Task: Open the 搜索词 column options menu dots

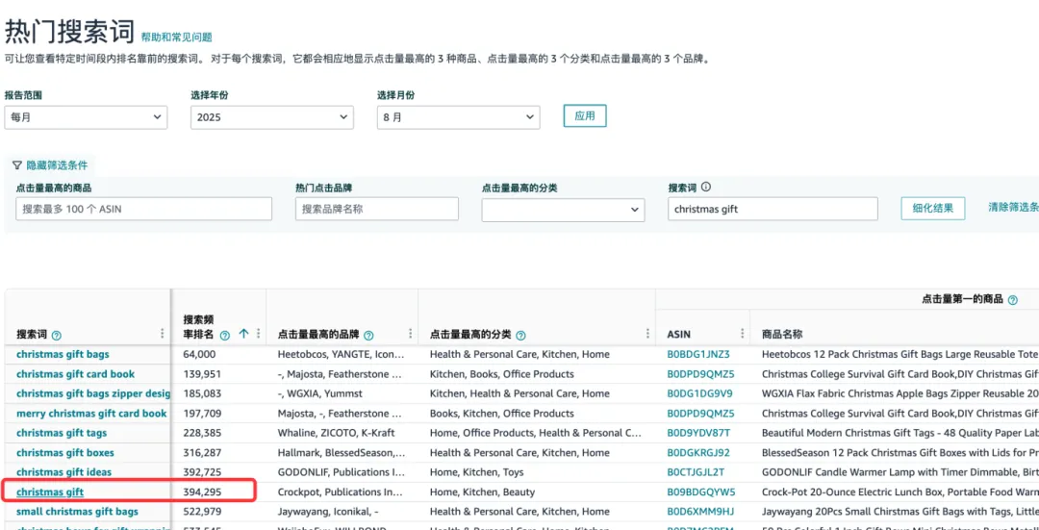Action: point(161,334)
